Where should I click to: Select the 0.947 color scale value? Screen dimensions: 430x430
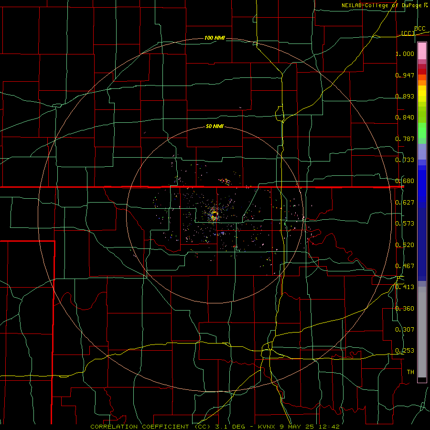click(x=405, y=75)
